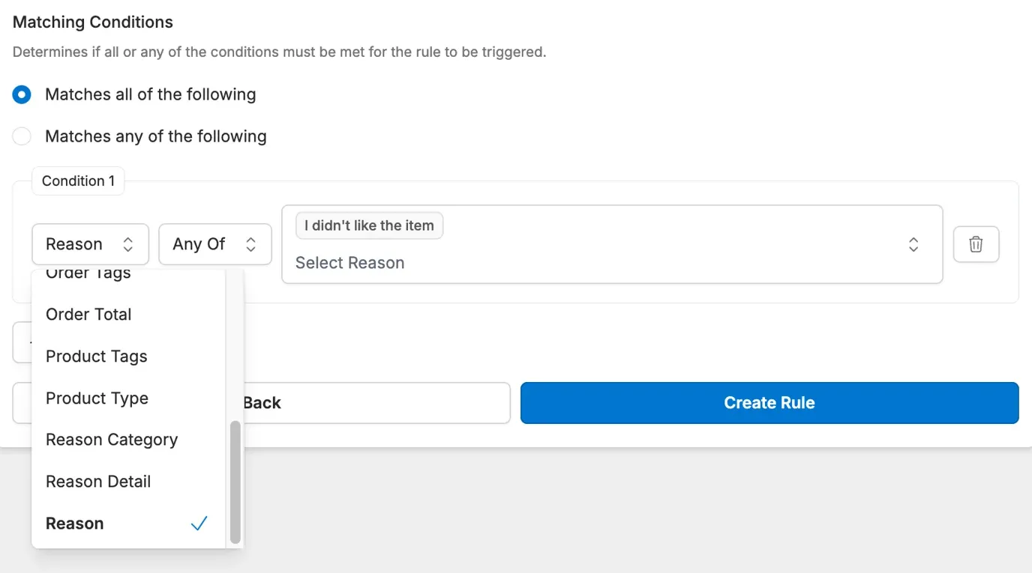The height and width of the screenshot is (573, 1032).
Task: Delete Condition 1 using the trash icon
Action: pos(976,243)
